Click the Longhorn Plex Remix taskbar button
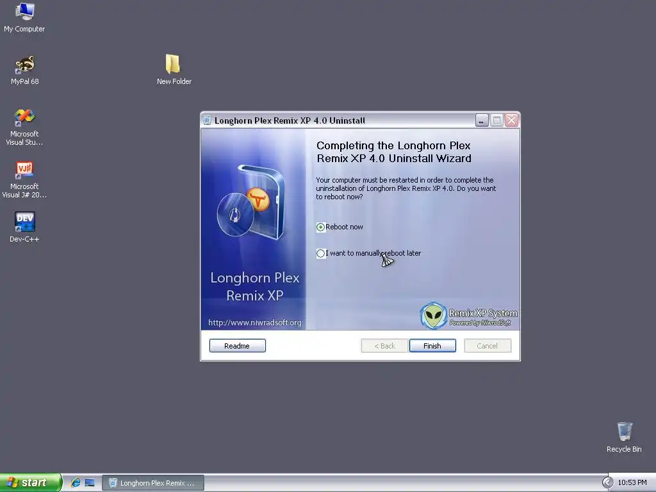The image size is (656, 492). click(153, 483)
